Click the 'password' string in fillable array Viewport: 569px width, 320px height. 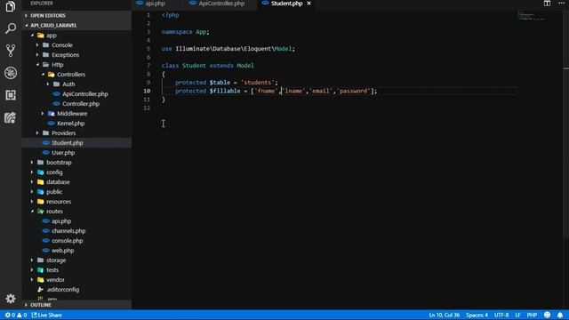(355, 91)
